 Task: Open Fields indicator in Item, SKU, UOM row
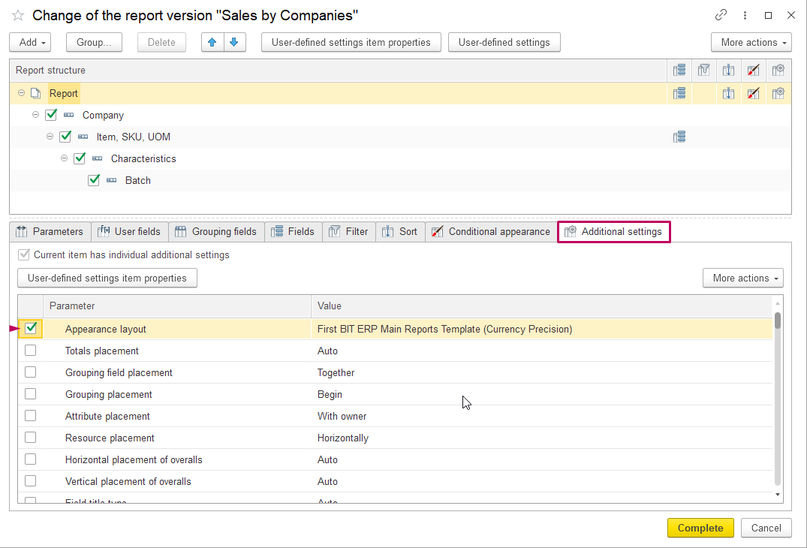[679, 137]
